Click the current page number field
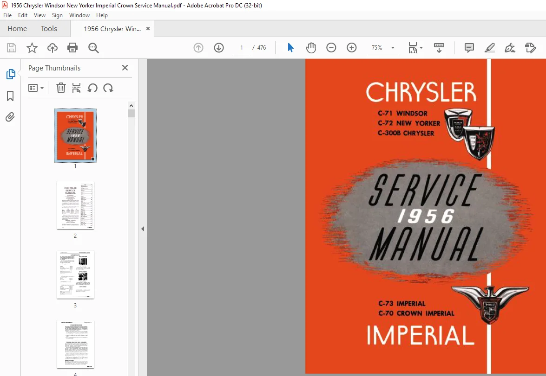Viewport: 546px width, 376px height. point(241,48)
